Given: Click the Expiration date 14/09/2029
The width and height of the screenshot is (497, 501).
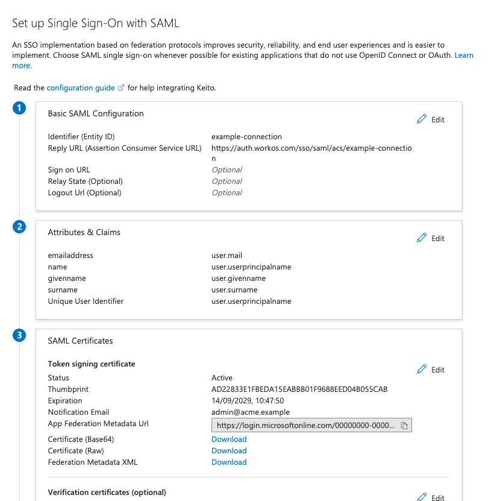Looking at the screenshot, I should (x=248, y=401).
